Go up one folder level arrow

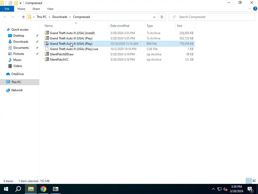coord(23,17)
